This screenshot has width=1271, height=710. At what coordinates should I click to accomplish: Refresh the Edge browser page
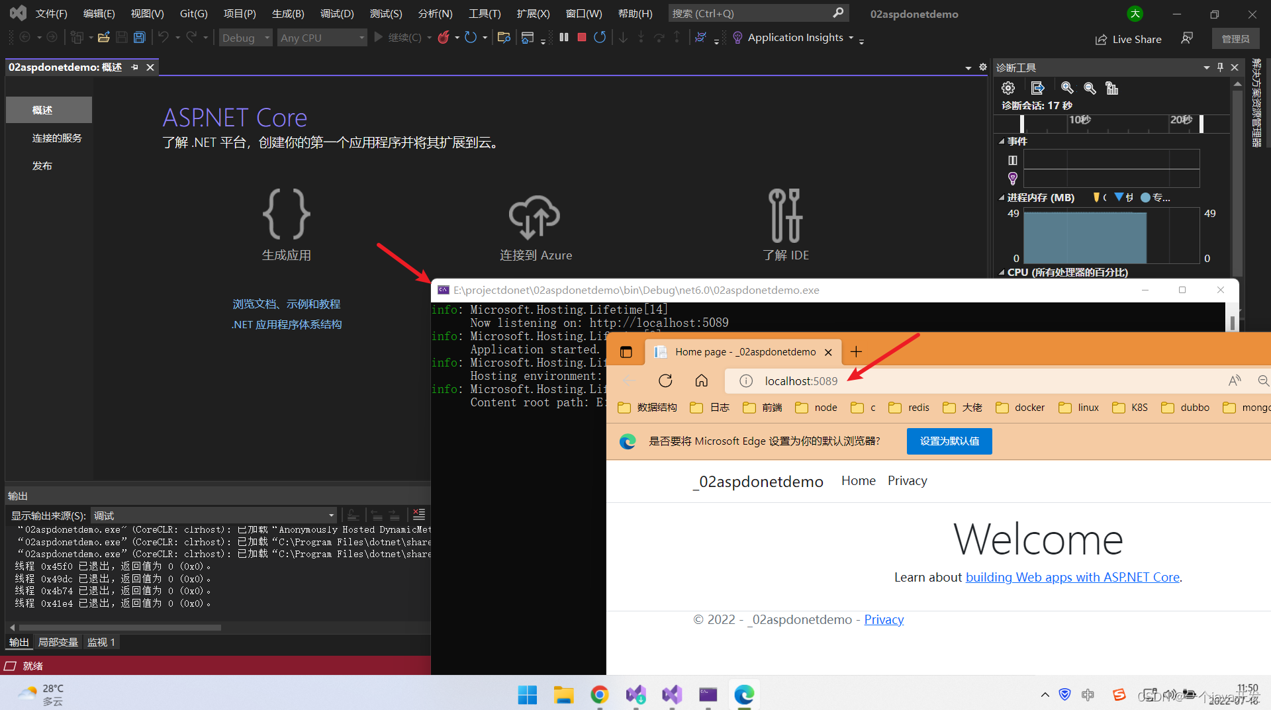coord(665,380)
